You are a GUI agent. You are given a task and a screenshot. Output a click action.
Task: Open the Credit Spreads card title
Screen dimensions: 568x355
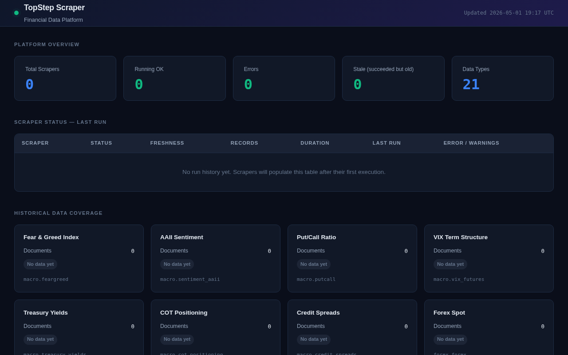tap(318, 313)
